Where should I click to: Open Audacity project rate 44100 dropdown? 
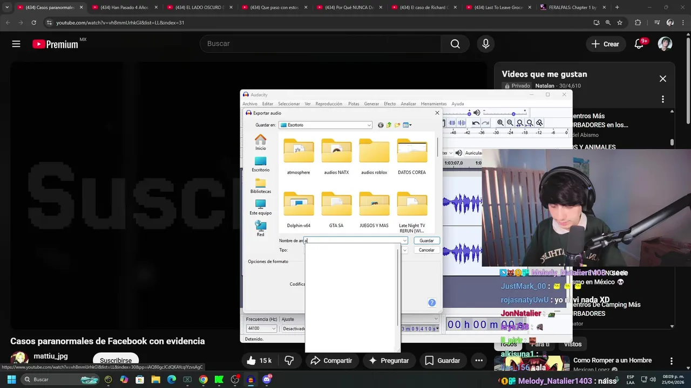(262, 329)
